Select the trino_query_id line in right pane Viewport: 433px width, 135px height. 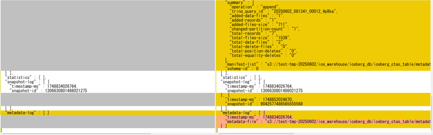point(283,11)
